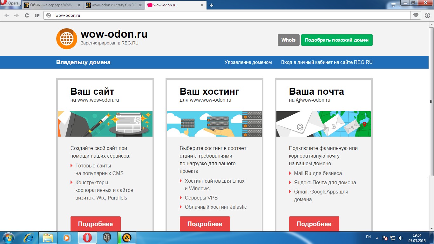This screenshot has width=434, height=244.
Task: Open Windows Explorer folder from taskbar
Action: point(48,238)
